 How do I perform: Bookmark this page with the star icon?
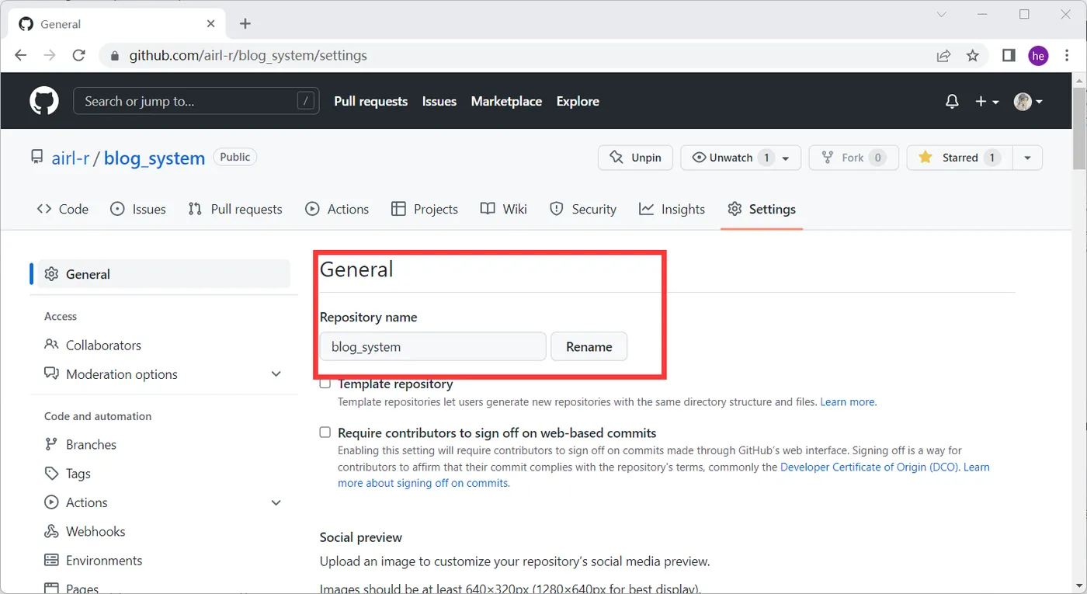tap(972, 55)
